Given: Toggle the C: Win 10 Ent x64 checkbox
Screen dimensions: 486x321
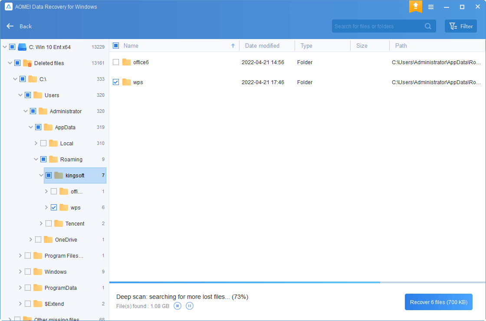Looking at the screenshot, I should tap(12, 47).
